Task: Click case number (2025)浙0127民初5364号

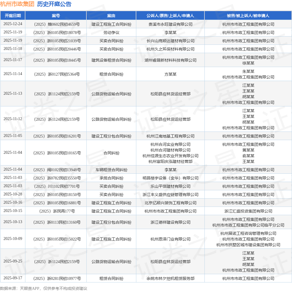Action: pos(57,74)
